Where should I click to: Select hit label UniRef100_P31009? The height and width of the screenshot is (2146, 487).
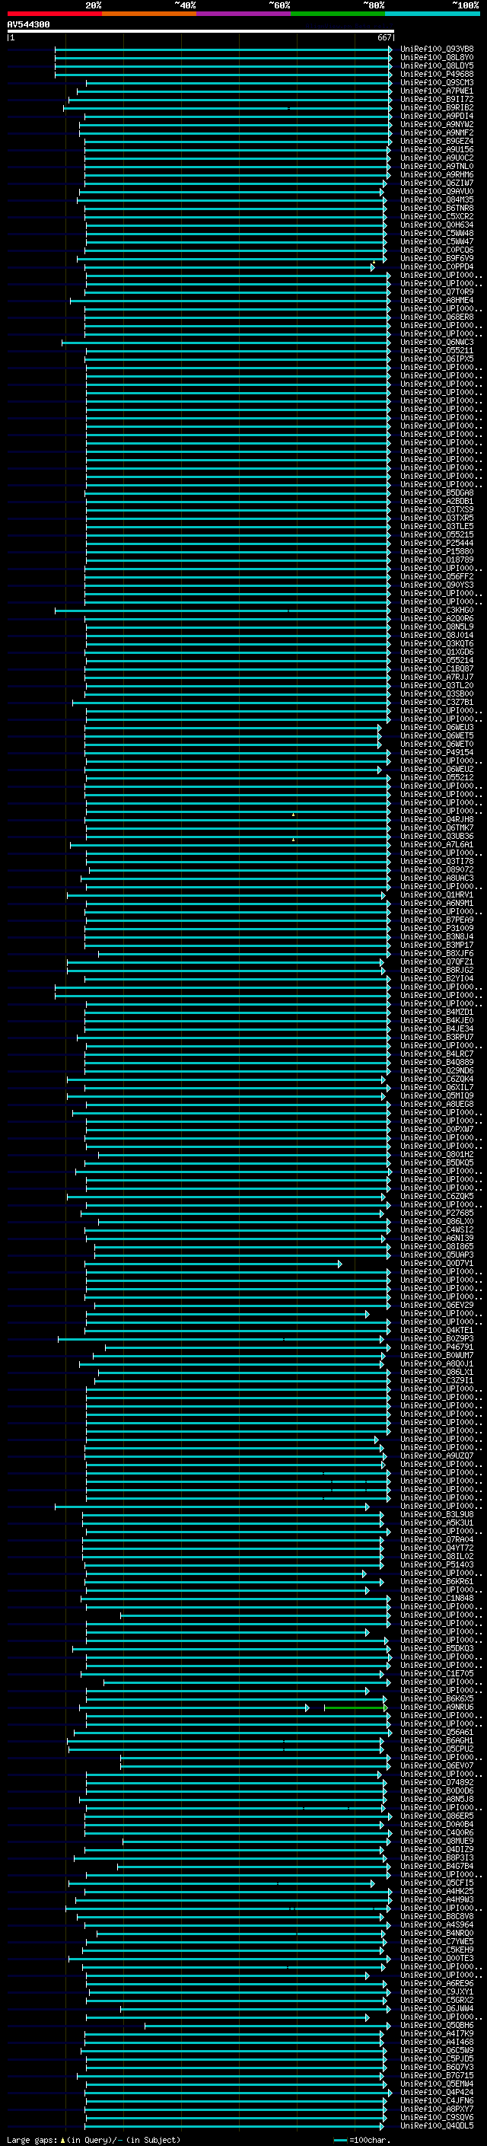click(x=437, y=928)
